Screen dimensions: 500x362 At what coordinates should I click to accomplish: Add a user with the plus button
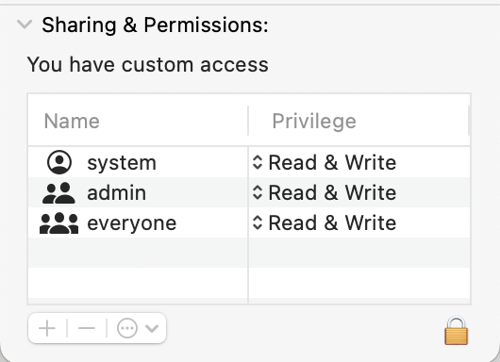point(47,328)
